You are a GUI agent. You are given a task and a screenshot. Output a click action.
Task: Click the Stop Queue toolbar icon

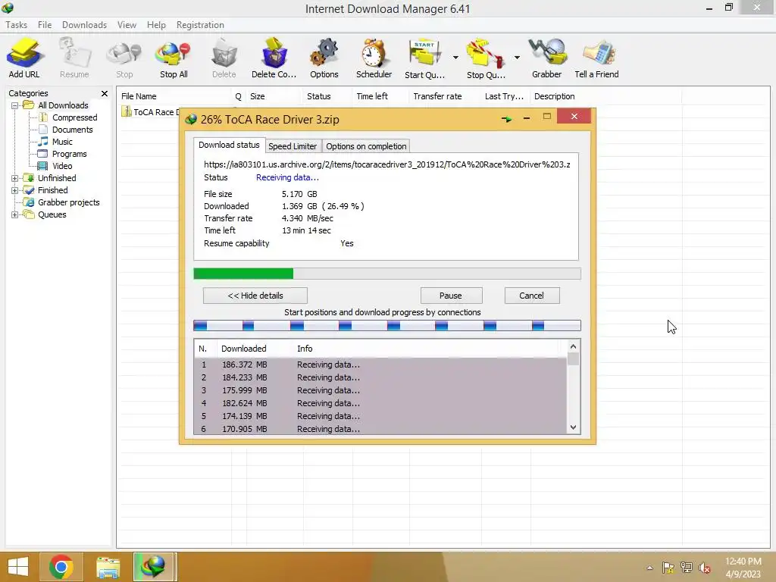click(x=486, y=58)
